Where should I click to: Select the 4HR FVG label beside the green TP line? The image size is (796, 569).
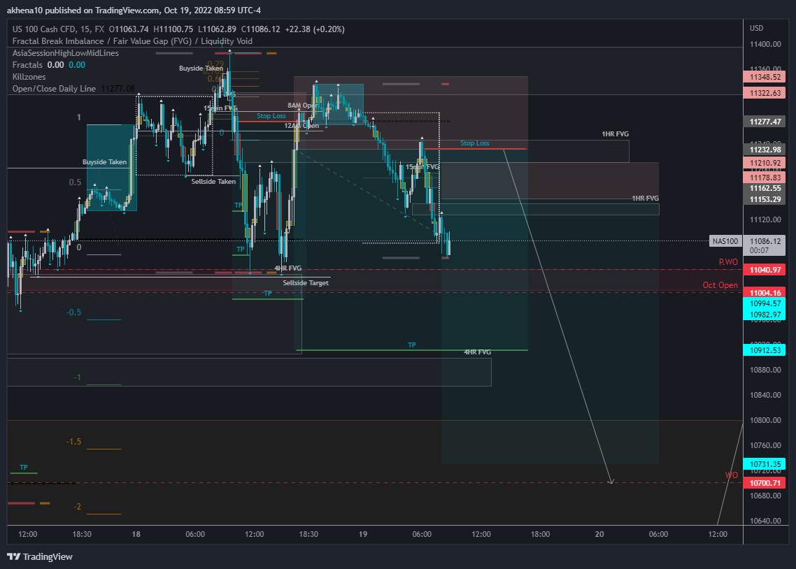[x=477, y=352]
